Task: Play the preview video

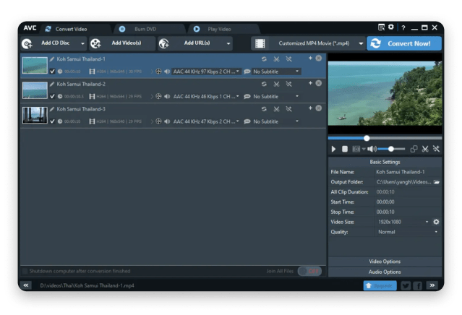Action: (333, 149)
